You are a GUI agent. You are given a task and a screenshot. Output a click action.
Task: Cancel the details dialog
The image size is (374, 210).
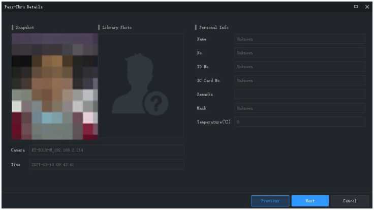(x=350, y=201)
